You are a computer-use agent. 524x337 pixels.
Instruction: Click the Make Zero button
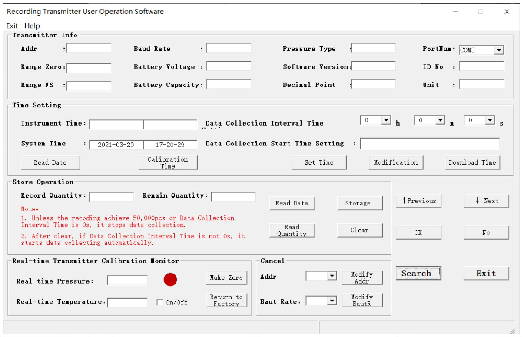(x=226, y=278)
